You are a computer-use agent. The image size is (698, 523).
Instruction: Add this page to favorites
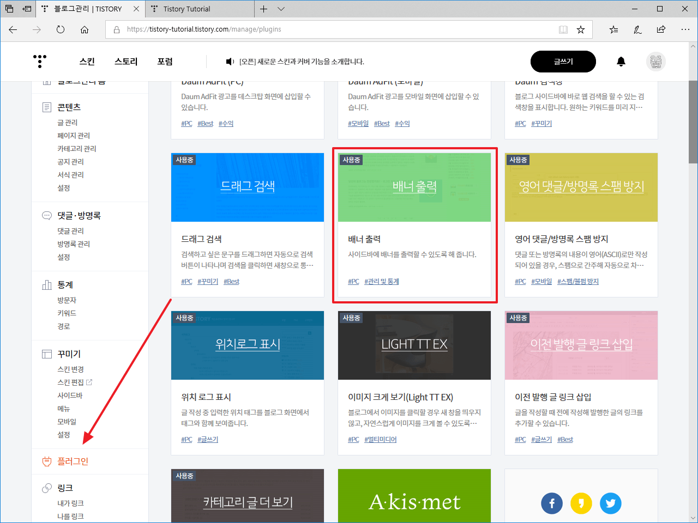[581, 29]
